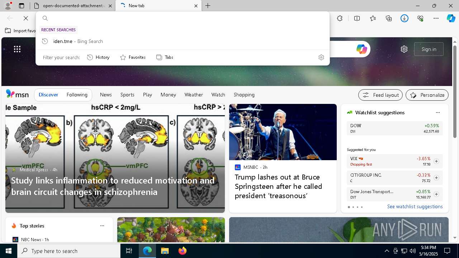Filter search by Tabs
The width and height of the screenshot is (459, 258).
coord(165,57)
